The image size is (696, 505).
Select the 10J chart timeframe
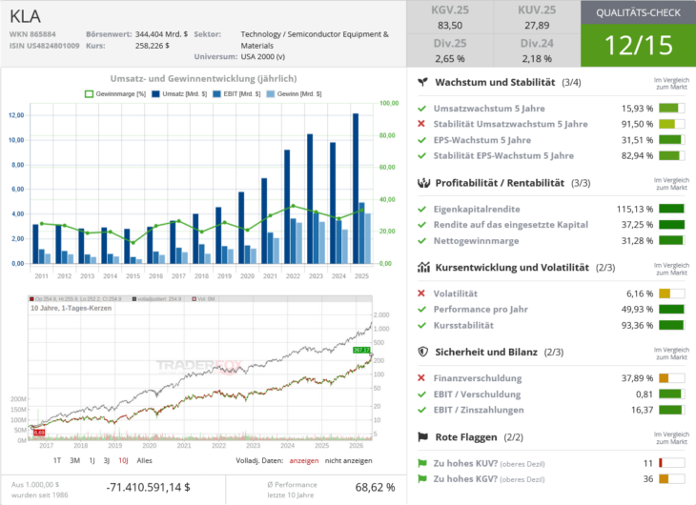tap(123, 460)
